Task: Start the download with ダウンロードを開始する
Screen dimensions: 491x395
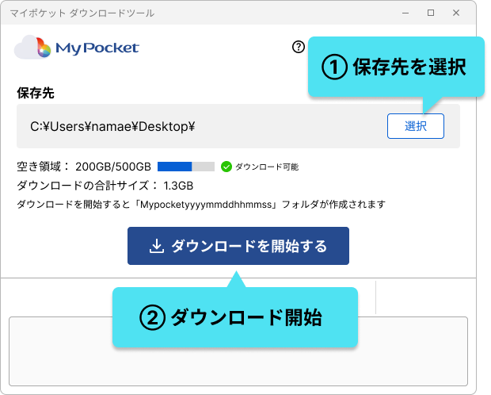Action: 238,247
